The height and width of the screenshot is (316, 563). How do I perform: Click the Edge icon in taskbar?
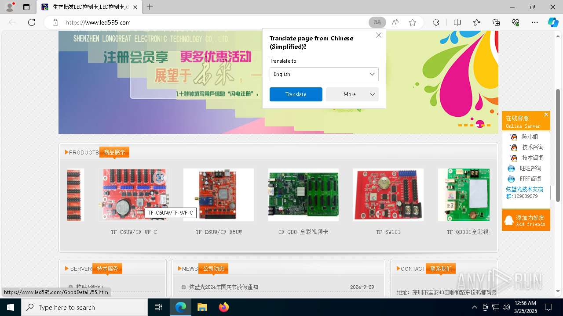point(181,307)
